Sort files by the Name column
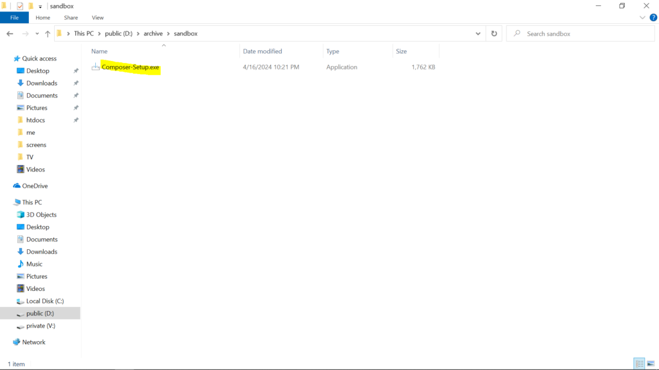Viewport: 659px width, 370px height. (x=100, y=51)
